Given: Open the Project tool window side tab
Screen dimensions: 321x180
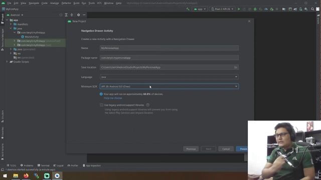Looking at the screenshot, I should pyautogui.click(x=2, y=18).
